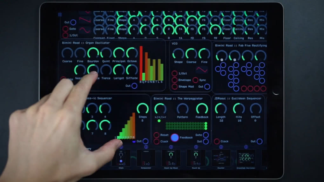Adjust the sequencer Steps knob
Screen dimensions: 324x182
tap(143, 109)
